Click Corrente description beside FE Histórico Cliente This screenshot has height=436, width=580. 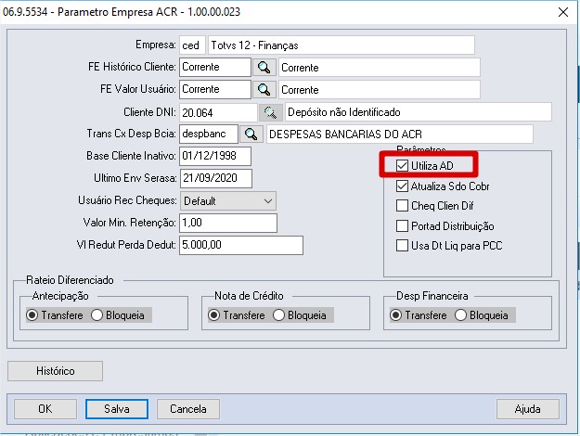380,68
